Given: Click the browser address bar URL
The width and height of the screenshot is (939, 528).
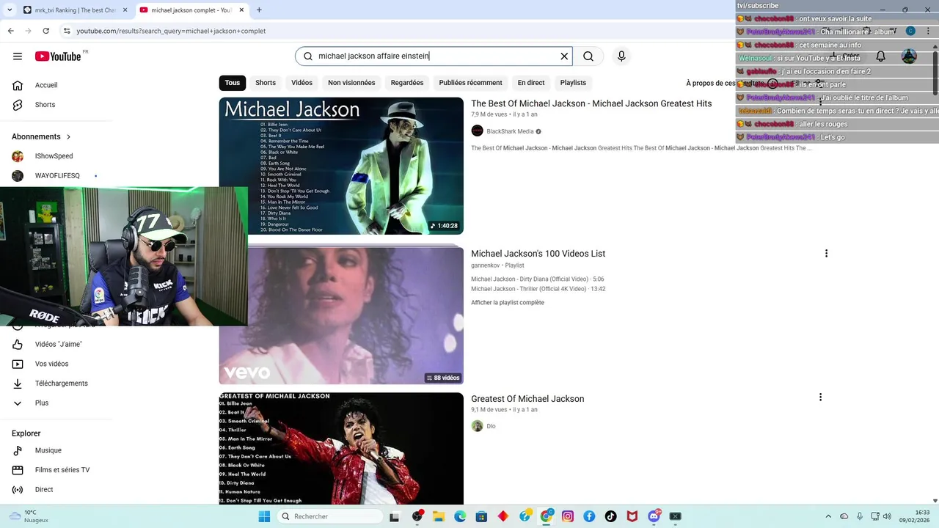Looking at the screenshot, I should tap(171, 31).
